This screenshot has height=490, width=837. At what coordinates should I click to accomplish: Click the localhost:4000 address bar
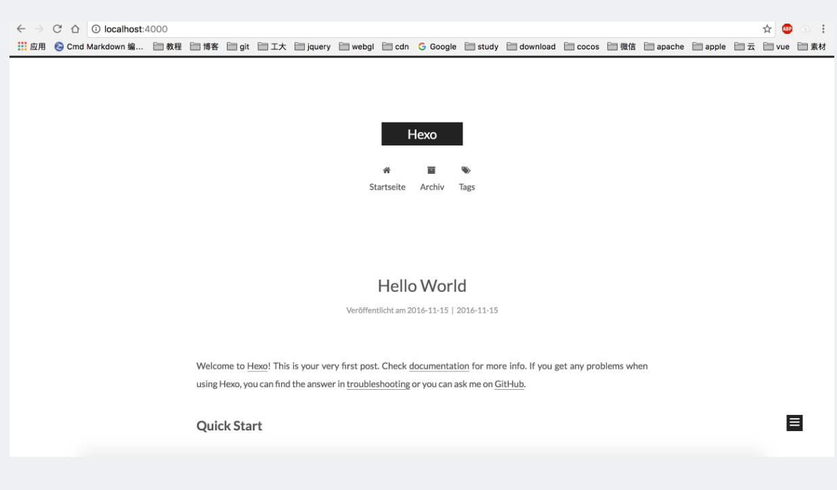coord(427,29)
